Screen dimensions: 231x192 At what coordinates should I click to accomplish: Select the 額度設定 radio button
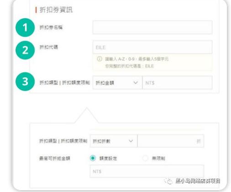(x=93, y=158)
